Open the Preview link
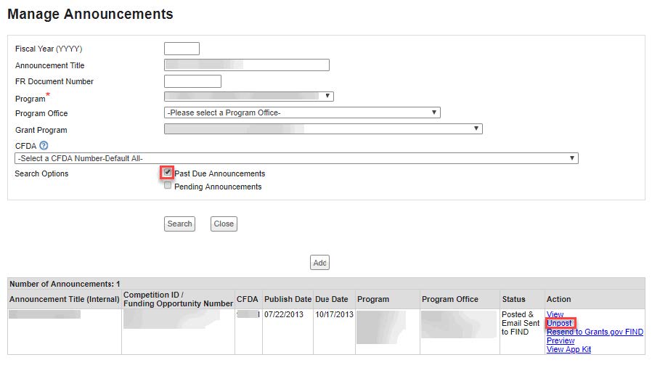This screenshot has width=652, height=368. pos(561,341)
